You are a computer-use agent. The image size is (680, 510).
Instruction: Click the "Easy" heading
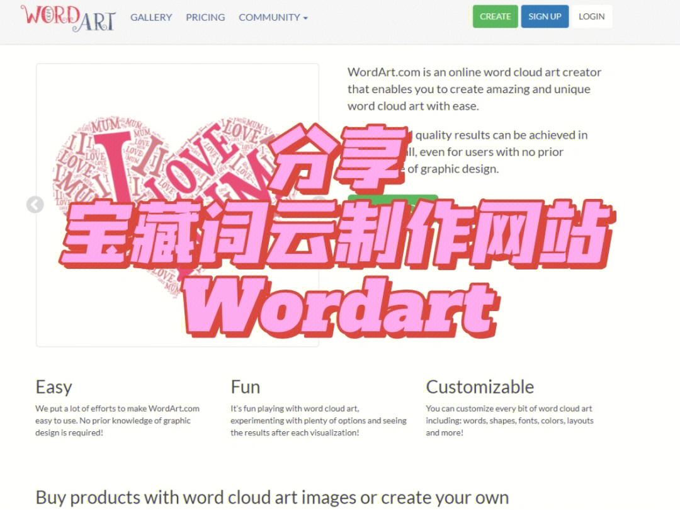point(54,387)
